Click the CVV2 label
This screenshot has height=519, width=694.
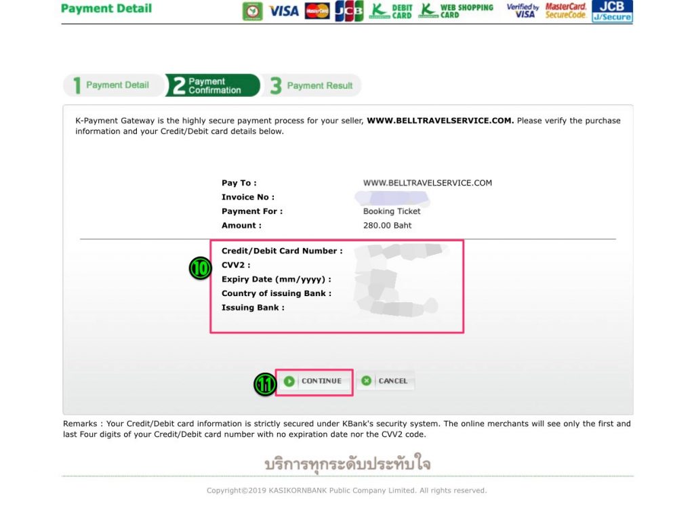236,265
